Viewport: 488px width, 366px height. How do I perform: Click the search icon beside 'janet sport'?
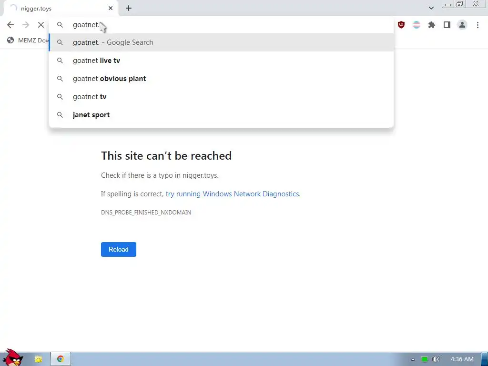pyautogui.click(x=60, y=114)
